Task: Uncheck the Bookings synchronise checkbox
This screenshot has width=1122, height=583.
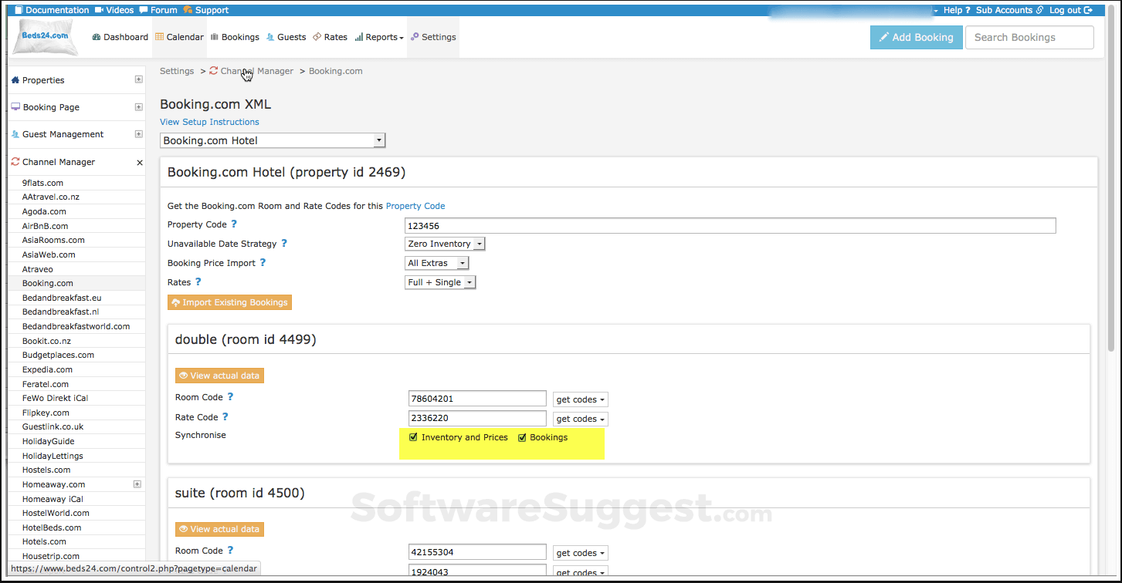Action: pos(522,437)
